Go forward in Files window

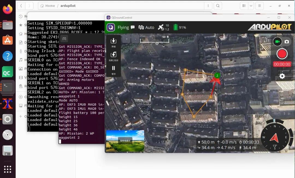click(29, 6)
